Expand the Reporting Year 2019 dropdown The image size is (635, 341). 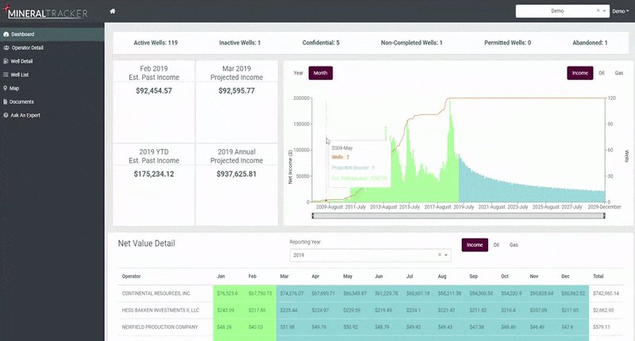(446, 255)
